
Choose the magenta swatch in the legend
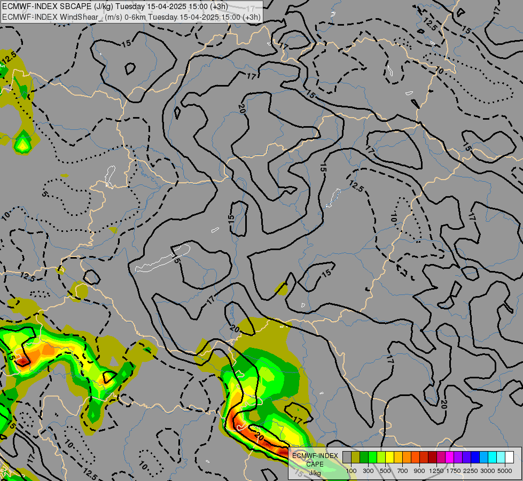tap(450, 457)
